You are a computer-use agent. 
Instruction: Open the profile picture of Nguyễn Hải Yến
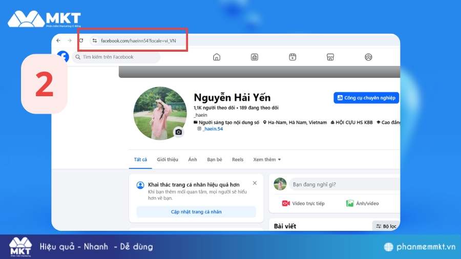pos(160,113)
